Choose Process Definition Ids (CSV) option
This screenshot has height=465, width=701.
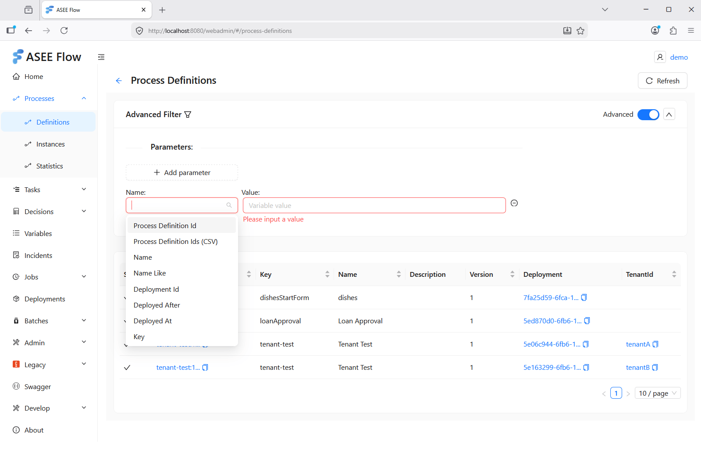[x=181, y=241]
